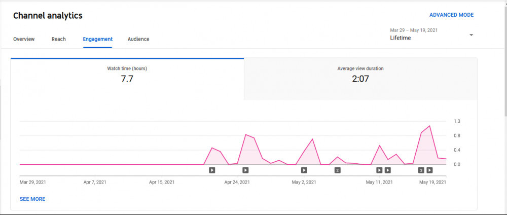
Task: Click SEE MORE below the chart
Action: [x=32, y=199]
